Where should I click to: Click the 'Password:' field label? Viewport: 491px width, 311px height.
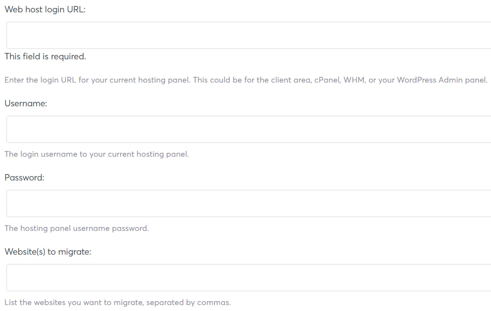click(24, 178)
